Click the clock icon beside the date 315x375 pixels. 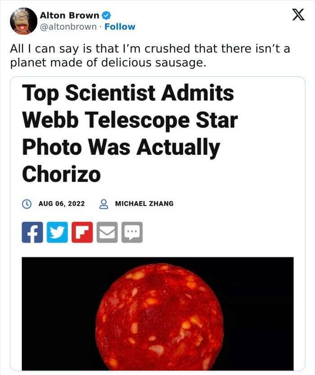[x=27, y=203]
